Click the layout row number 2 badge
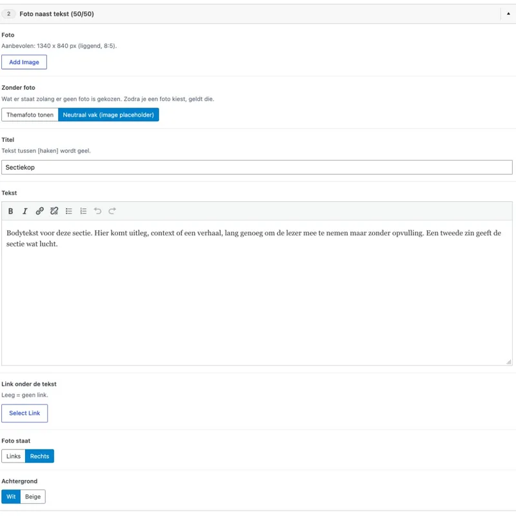The image size is (516, 516). [8, 14]
